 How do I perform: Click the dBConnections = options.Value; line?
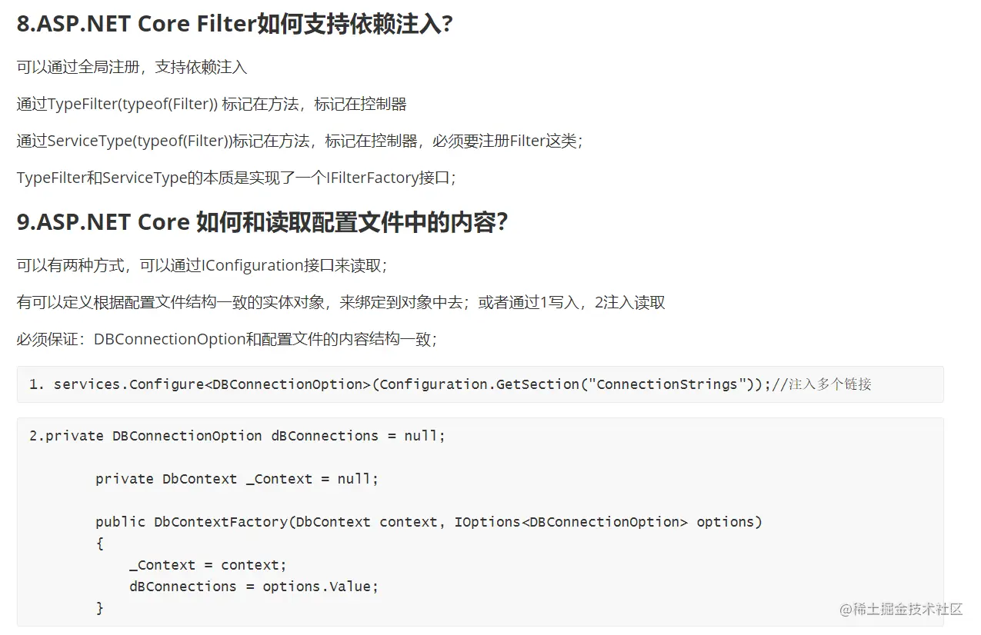[254, 587]
